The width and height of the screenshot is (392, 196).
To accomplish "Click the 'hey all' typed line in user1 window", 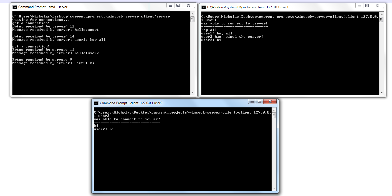I will click(209, 30).
